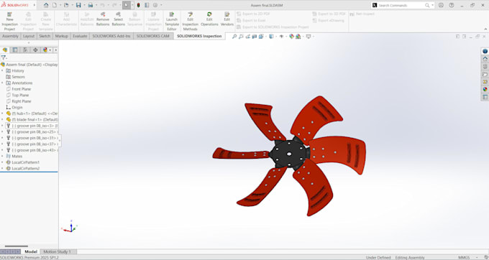Image resolution: width=489 pixels, height=260 pixels.
Task: Expand the History tree node
Action: click(x=2, y=70)
